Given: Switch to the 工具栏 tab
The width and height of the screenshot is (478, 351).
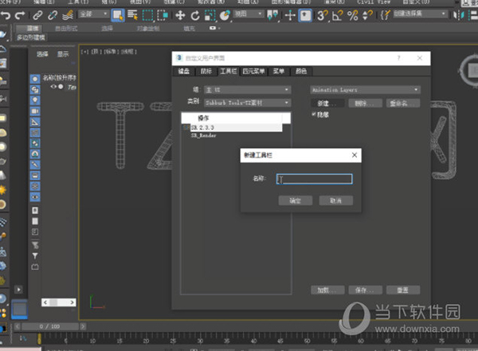Looking at the screenshot, I should pyautogui.click(x=229, y=71).
